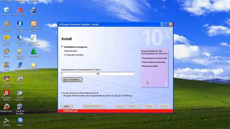This screenshot has height=129, width=230.
Task: Open the Option Wireless desktop shortcut
Action: 6,40
